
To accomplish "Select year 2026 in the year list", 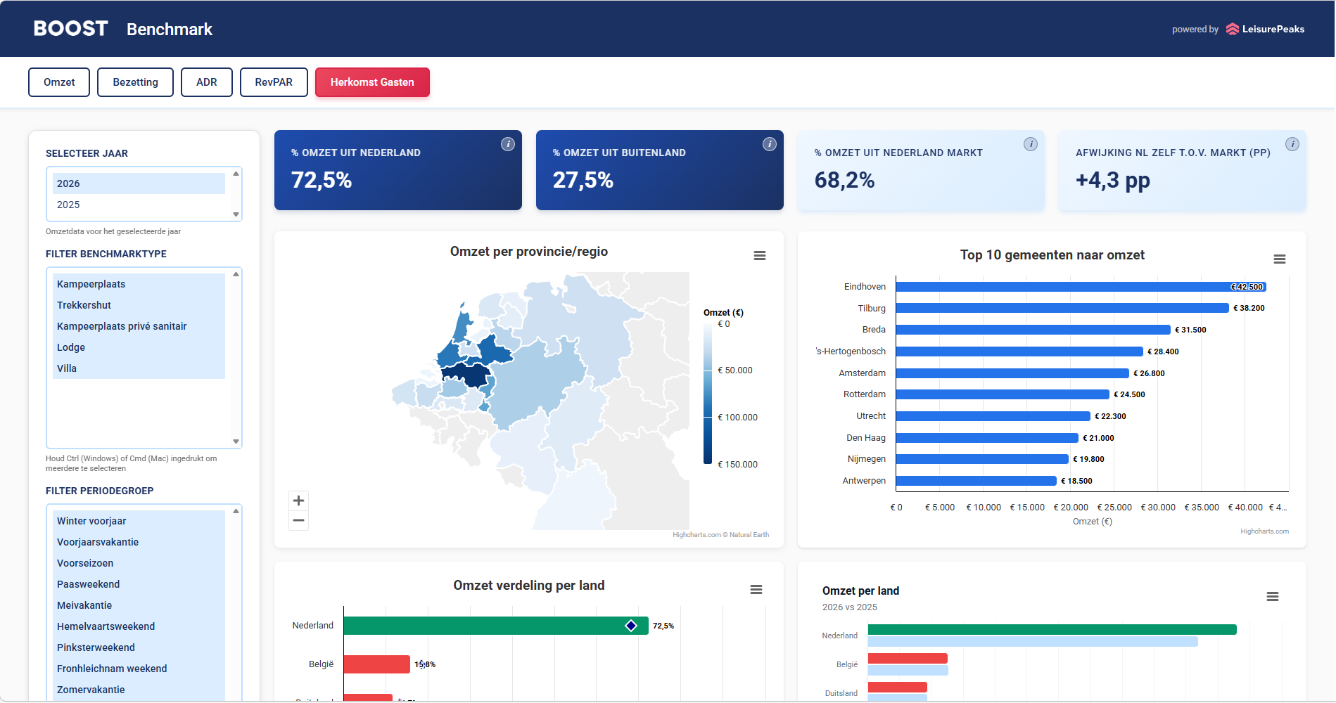I will click(x=68, y=183).
